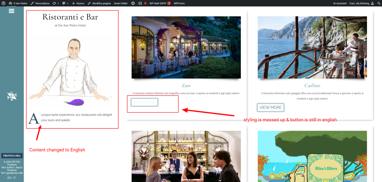Click the user avatar icon
The image size is (382, 182).
coord(372,3)
